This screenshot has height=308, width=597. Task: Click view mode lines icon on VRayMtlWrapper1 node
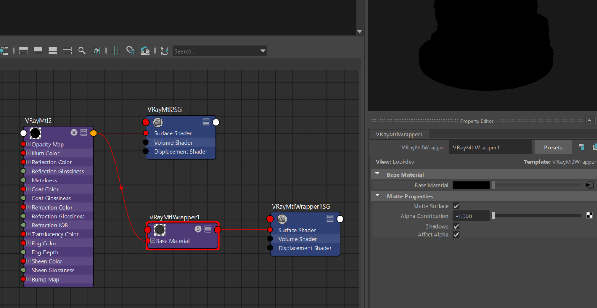(208, 229)
